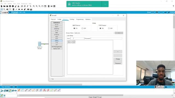Click the Add Simple PDU closed-envelope icon

click(x=28, y=9)
